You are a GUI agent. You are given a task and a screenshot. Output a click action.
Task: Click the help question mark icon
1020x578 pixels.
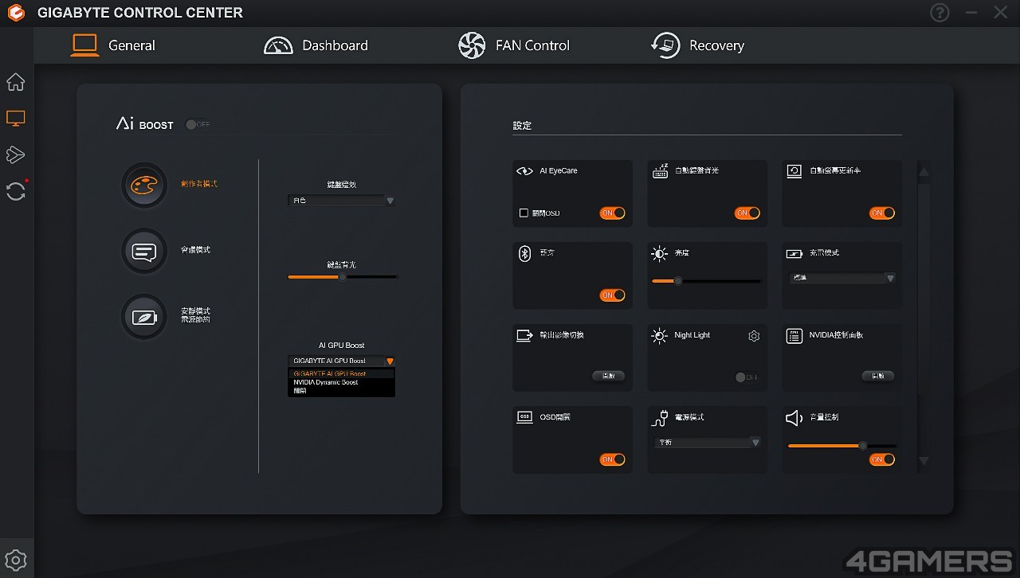pos(940,13)
